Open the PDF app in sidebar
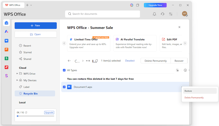Image resolution: width=219 pixels, height=126 pixels. (x=6, y=67)
